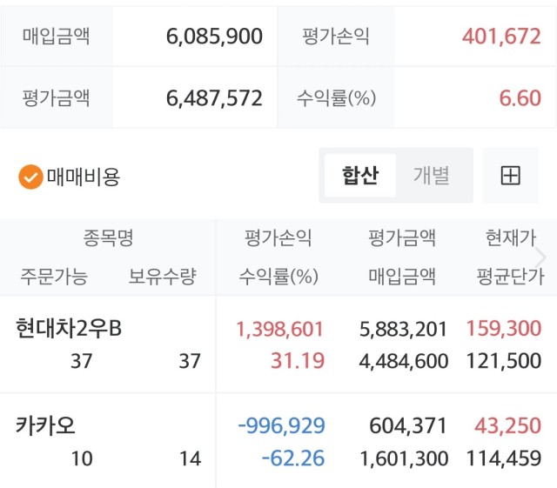The height and width of the screenshot is (488, 557).
Task: Select 현대차2우B profit value 1,398,601
Action: 280,329
